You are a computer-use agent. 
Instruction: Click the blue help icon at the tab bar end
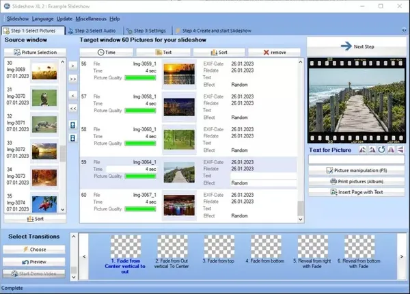tap(405, 30)
